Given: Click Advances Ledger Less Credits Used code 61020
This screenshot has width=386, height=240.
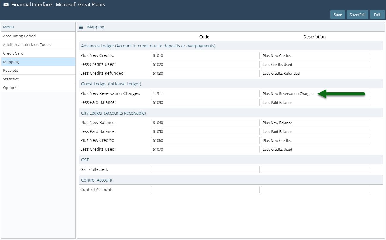Looking at the screenshot, I should click(x=205, y=65).
